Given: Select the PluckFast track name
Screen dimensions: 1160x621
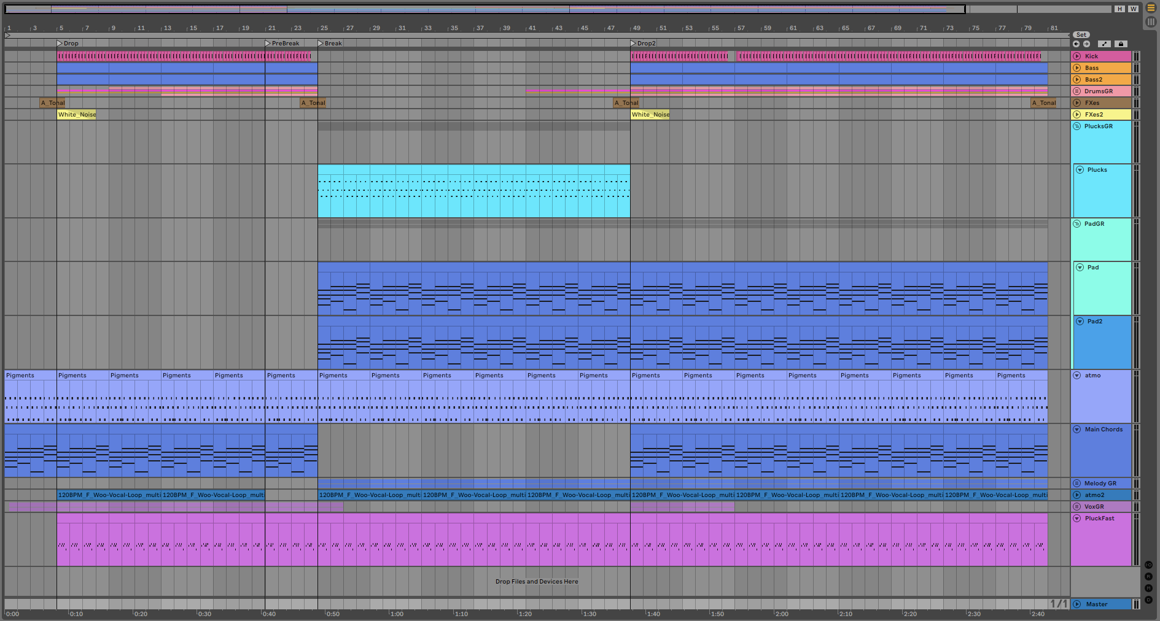Looking at the screenshot, I should [x=1099, y=519].
